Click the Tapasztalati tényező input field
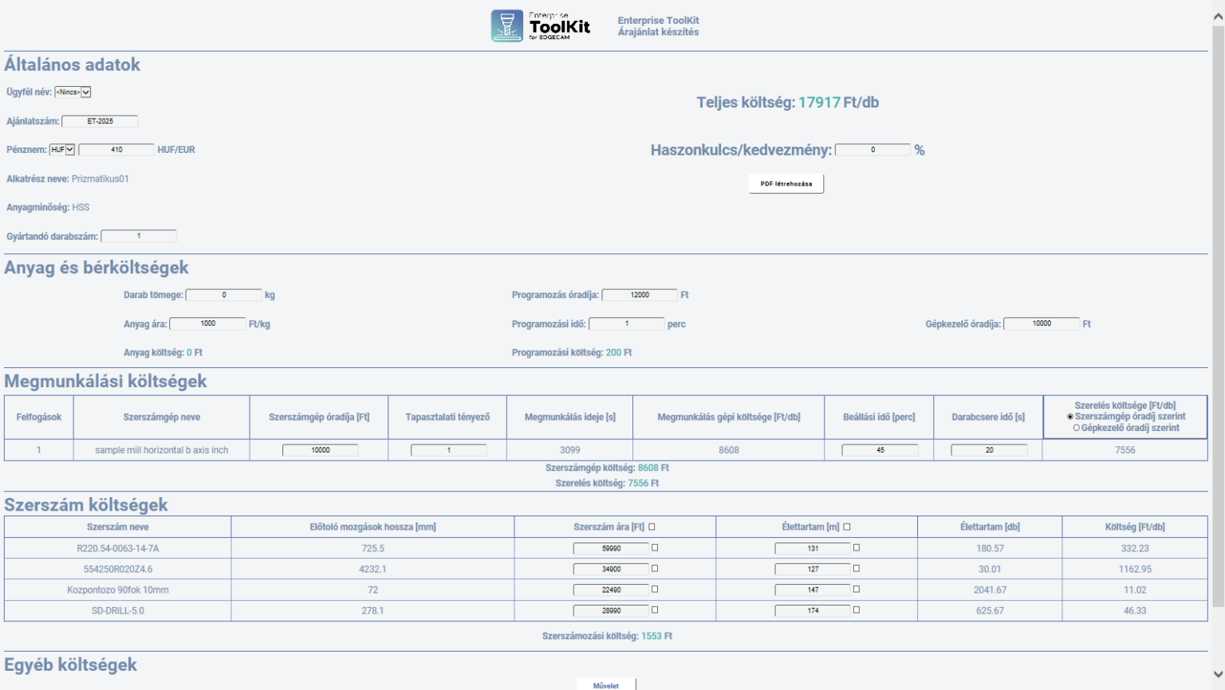The width and height of the screenshot is (1225, 690). tap(447, 449)
